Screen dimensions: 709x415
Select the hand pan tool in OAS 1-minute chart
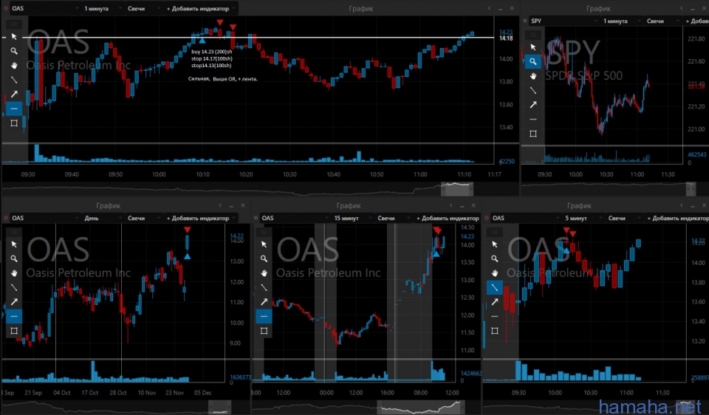point(14,66)
